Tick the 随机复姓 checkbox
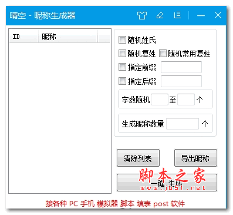The width and height of the screenshot is (233, 215). click(x=122, y=54)
